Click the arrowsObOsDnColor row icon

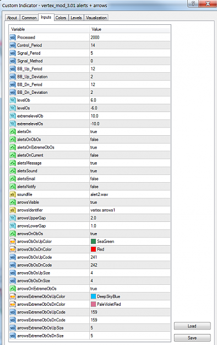click(13, 250)
